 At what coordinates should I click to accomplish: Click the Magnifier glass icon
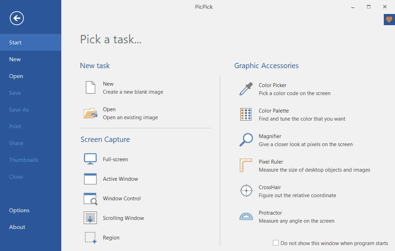[x=246, y=140]
